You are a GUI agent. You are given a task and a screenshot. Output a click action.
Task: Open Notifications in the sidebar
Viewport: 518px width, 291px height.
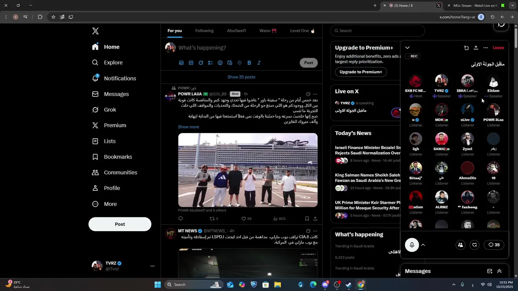point(114,78)
